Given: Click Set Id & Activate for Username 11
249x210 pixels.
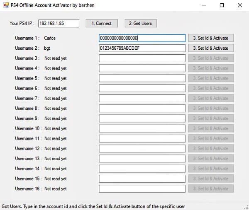Looking at the screenshot, I should (x=211, y=138).
